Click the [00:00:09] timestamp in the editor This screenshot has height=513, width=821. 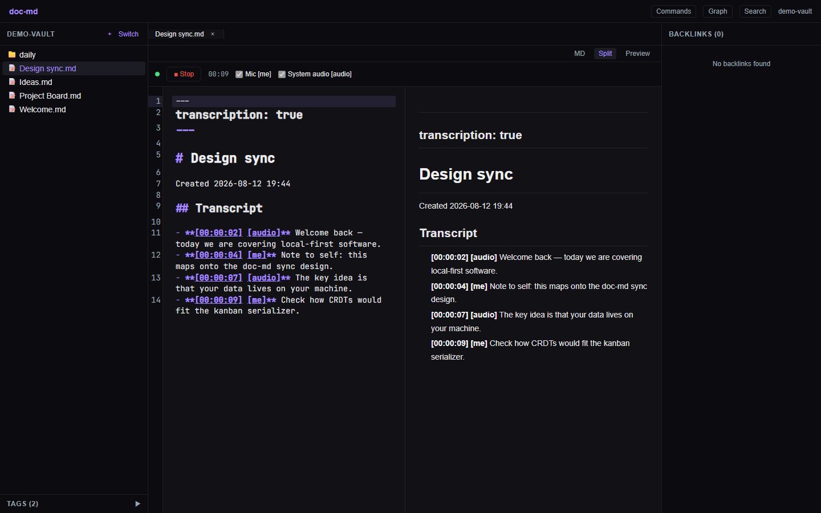tap(218, 300)
